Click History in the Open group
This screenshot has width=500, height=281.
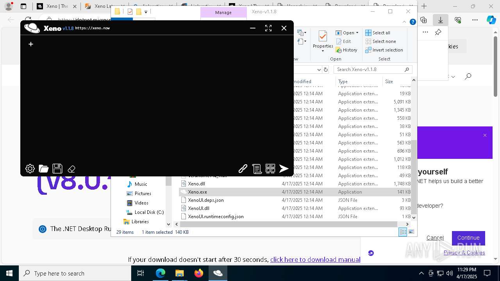(346, 50)
